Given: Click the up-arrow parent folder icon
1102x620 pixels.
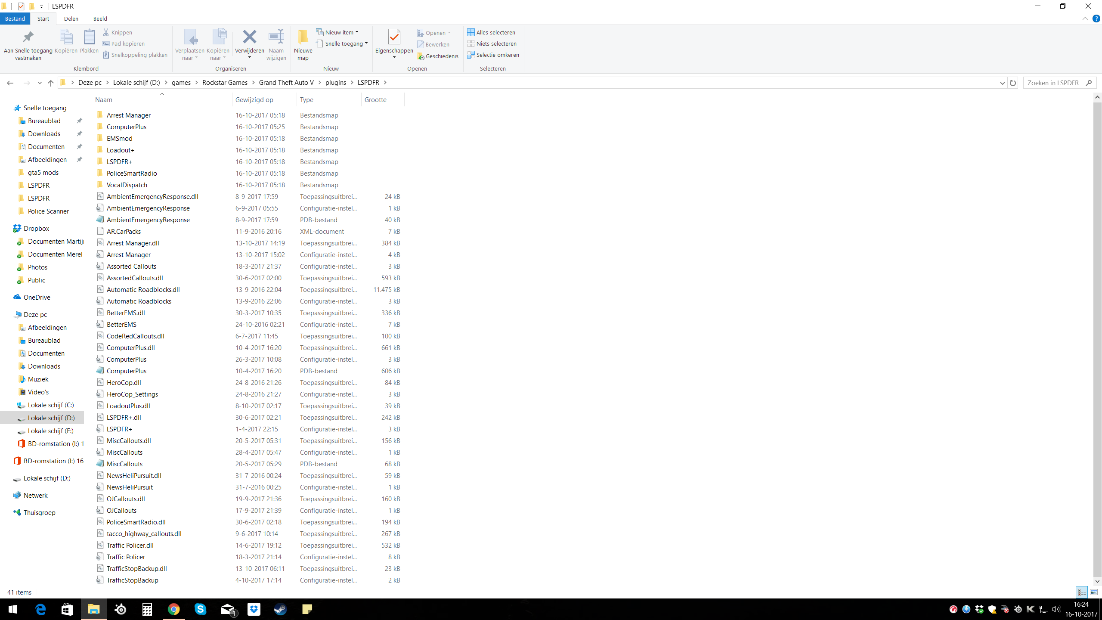Looking at the screenshot, I should (51, 83).
